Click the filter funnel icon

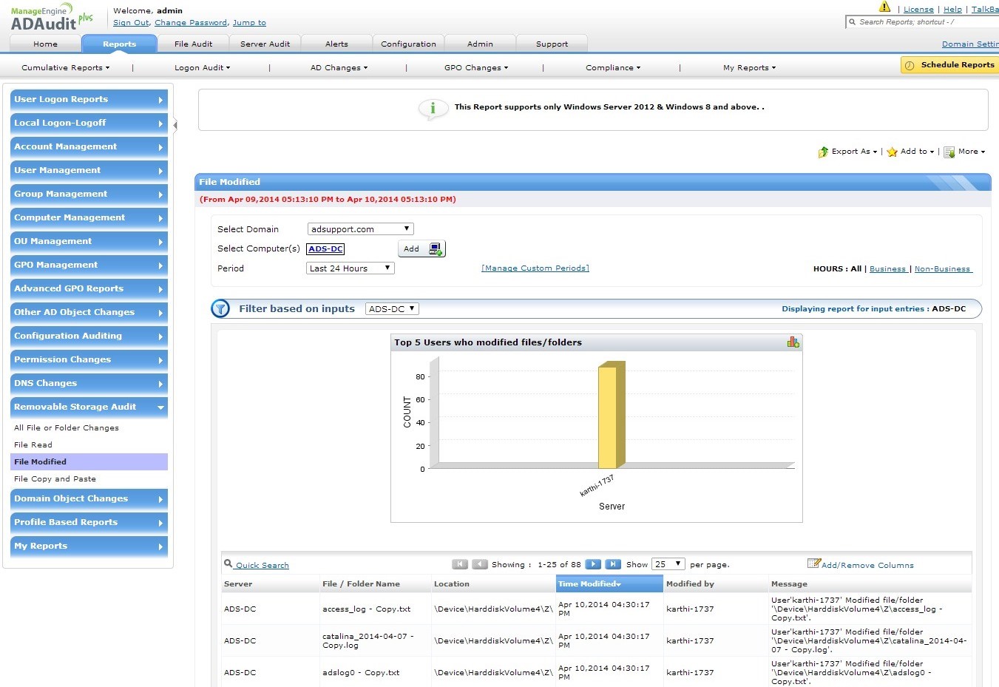pyautogui.click(x=220, y=309)
